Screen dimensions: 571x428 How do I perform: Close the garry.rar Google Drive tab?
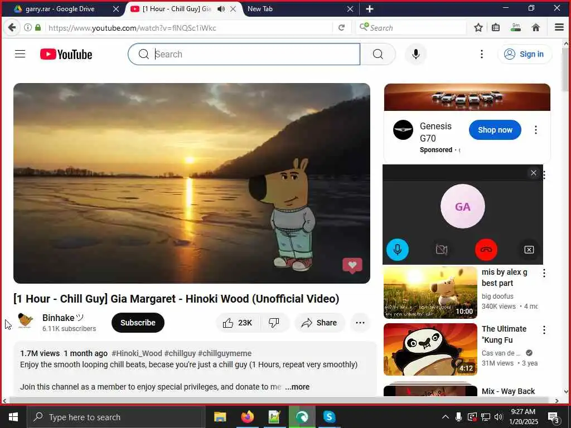(116, 9)
